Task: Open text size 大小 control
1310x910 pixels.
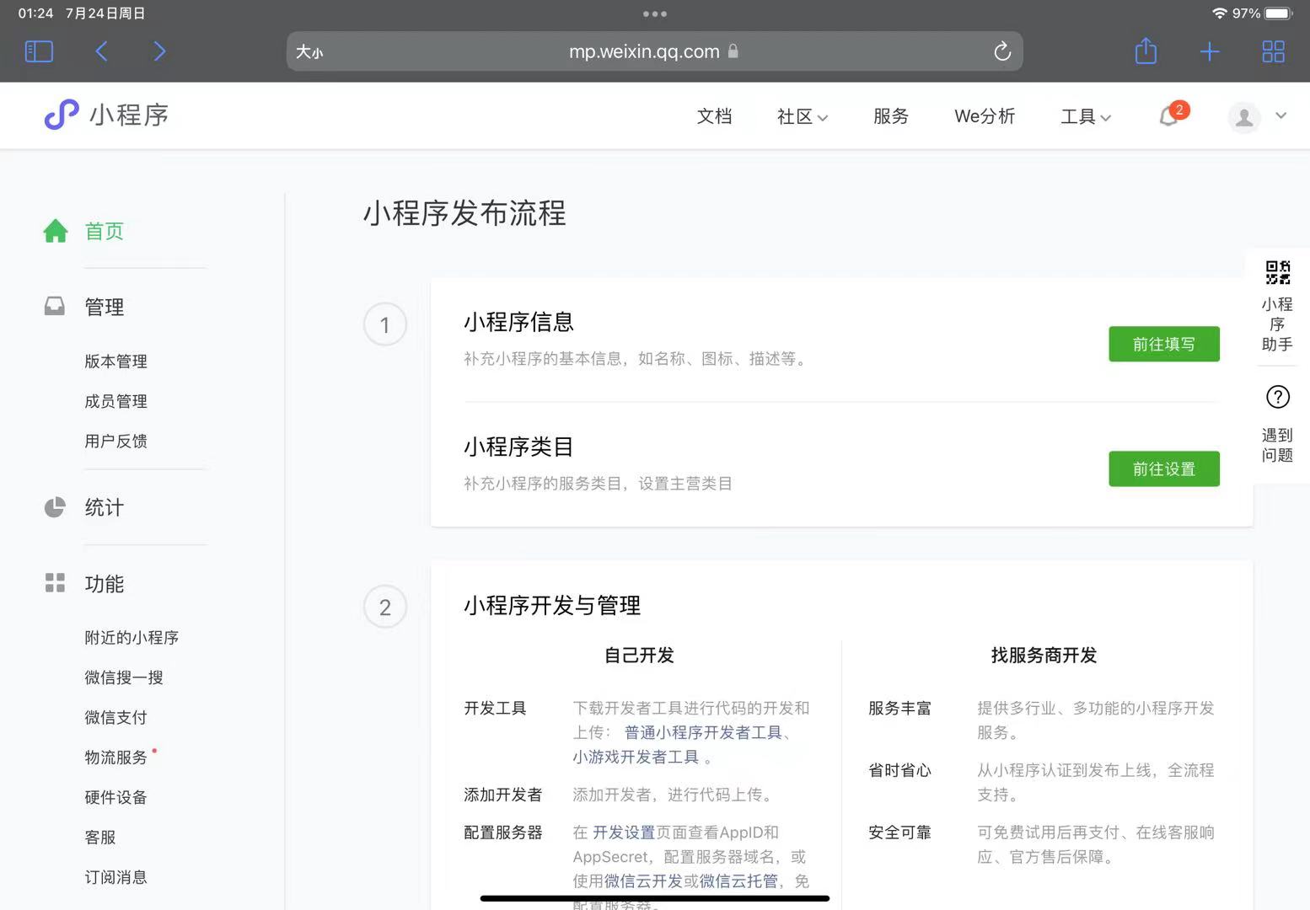Action: click(309, 51)
